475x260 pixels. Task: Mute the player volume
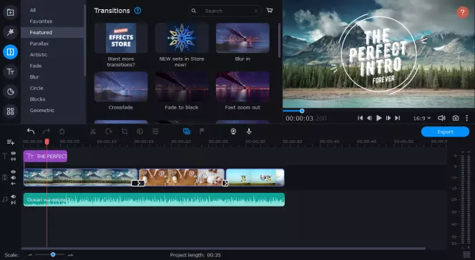click(441, 118)
